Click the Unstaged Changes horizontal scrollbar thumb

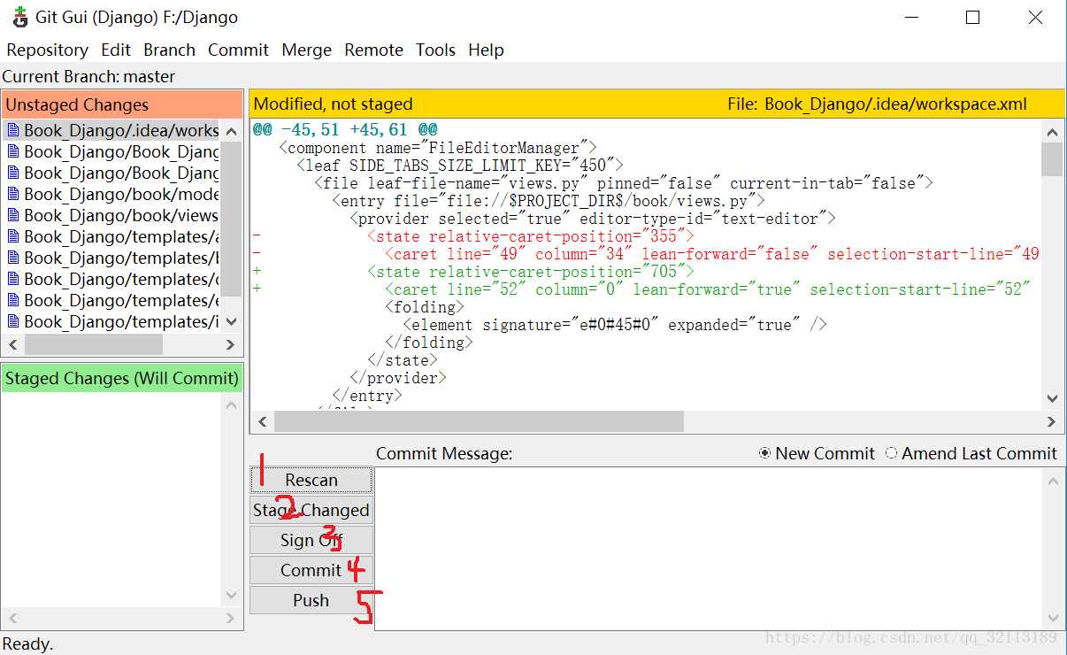[x=94, y=344]
